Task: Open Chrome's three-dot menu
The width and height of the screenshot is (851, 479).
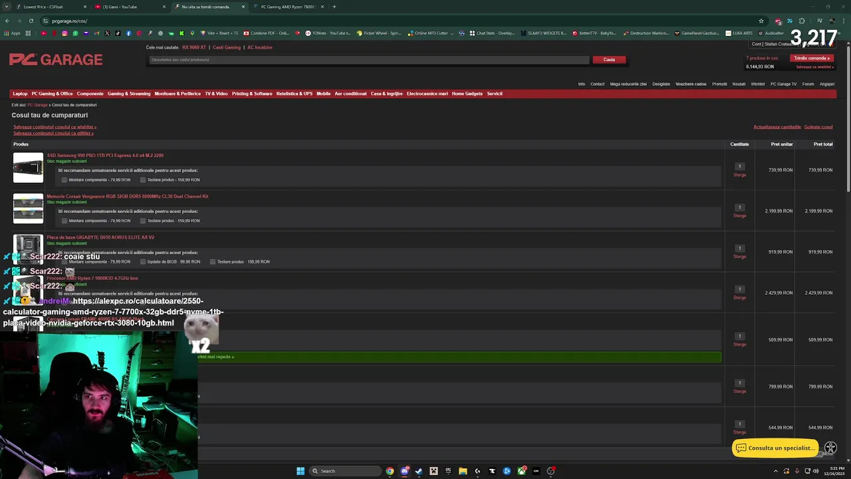Action: [844, 21]
